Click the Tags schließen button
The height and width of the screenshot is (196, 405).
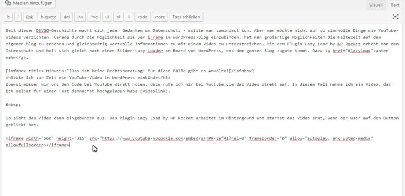point(186,17)
